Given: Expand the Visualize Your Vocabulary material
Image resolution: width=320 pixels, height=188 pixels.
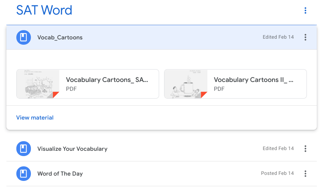Looking at the screenshot, I should tap(72, 149).
